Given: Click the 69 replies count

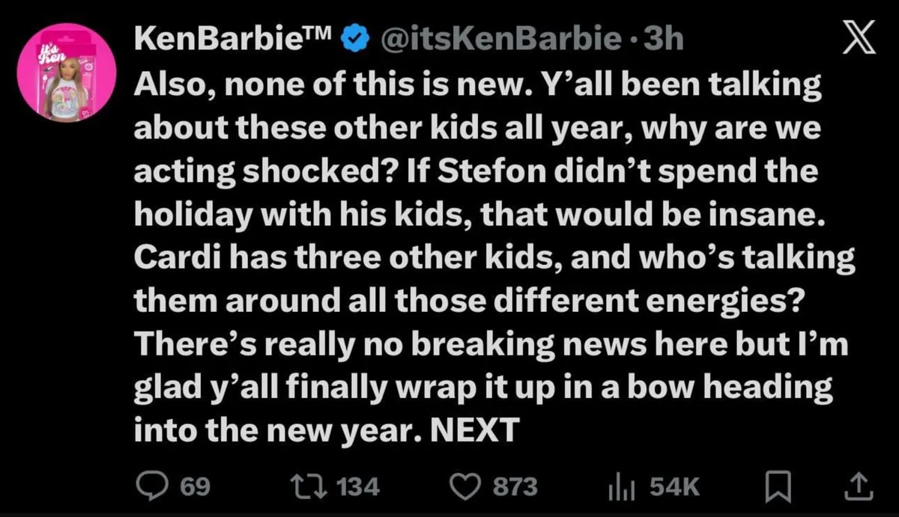Looking at the screenshot, I should pyautogui.click(x=196, y=487).
